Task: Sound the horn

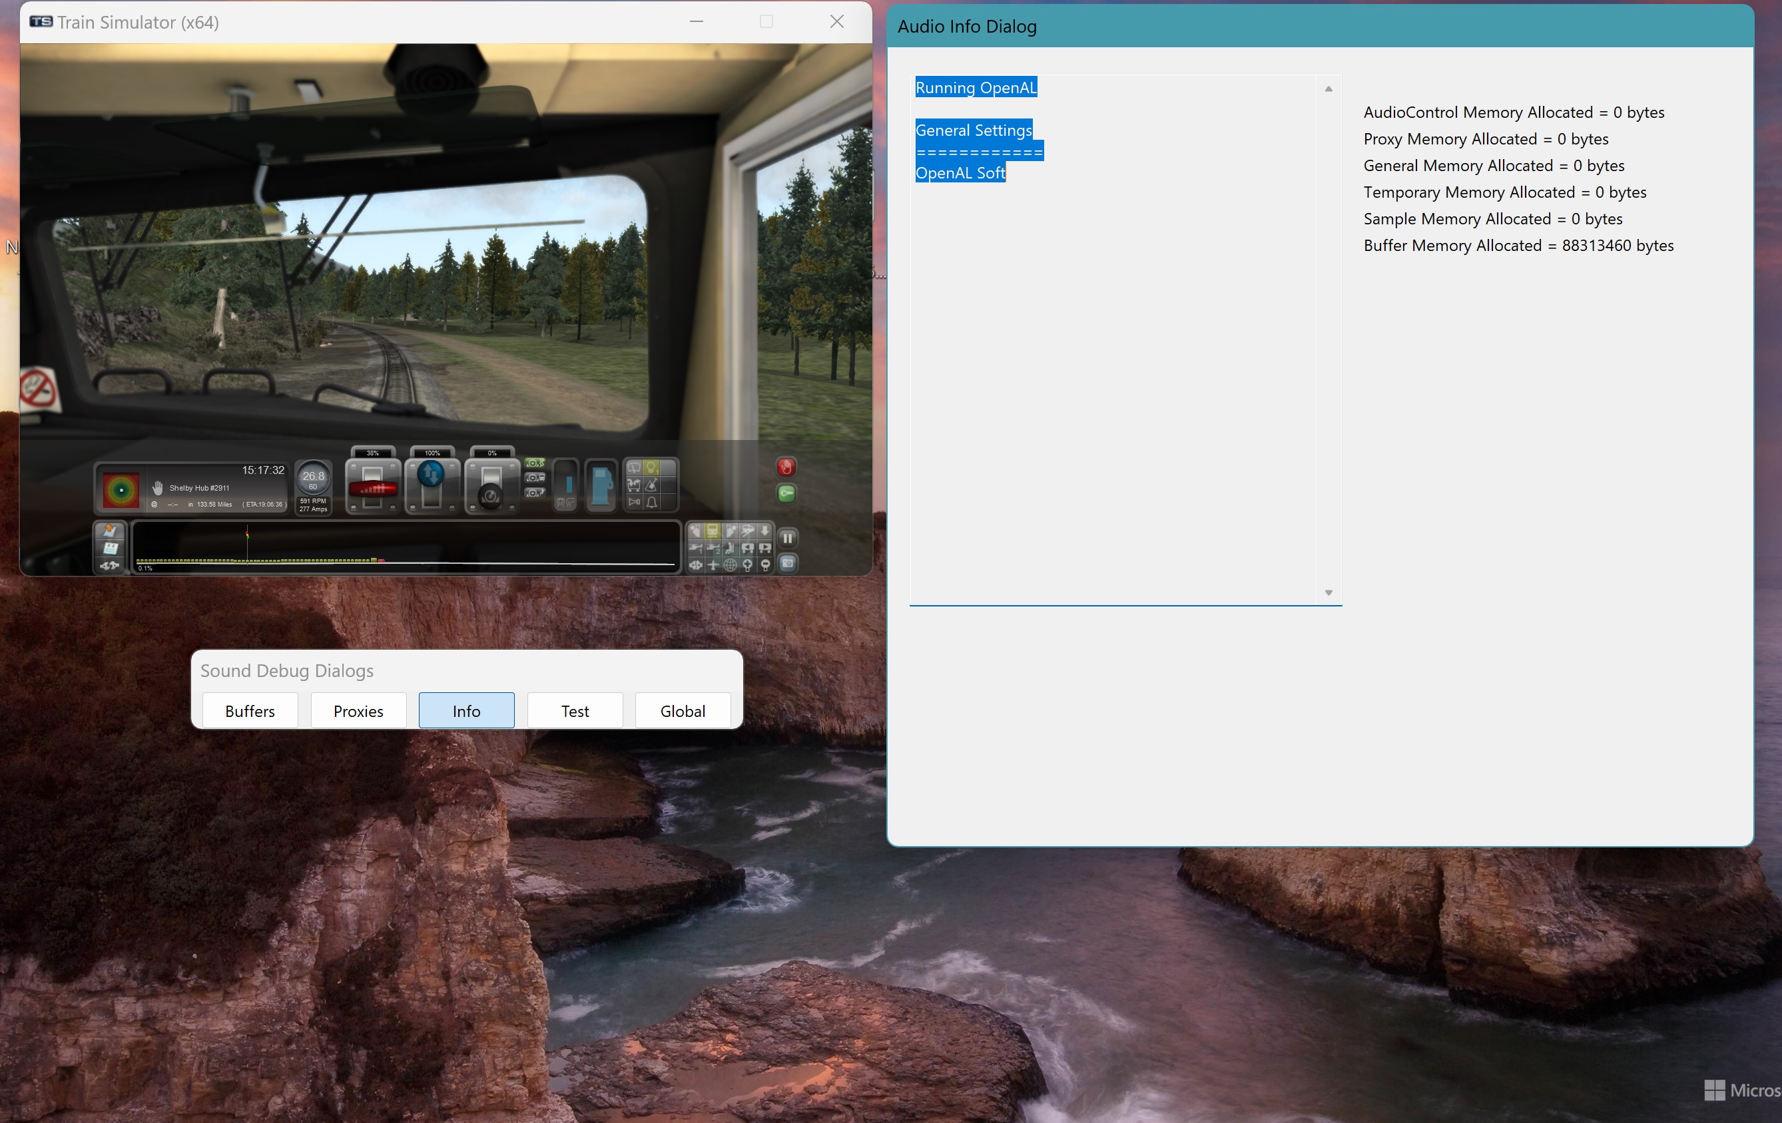Action: point(634,503)
